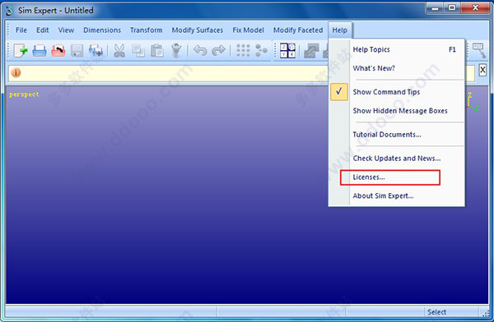
Task: Click the Sim Expert title bar app icon
Action: coord(10,11)
